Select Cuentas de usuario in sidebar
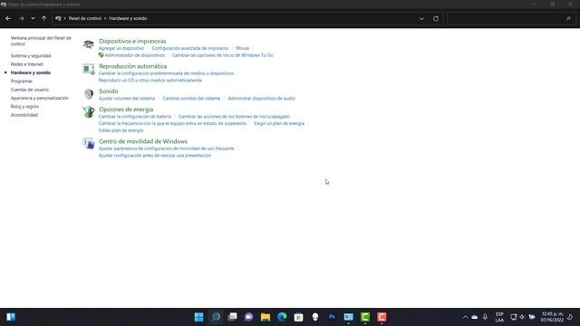The height and width of the screenshot is (326, 580). click(30, 90)
